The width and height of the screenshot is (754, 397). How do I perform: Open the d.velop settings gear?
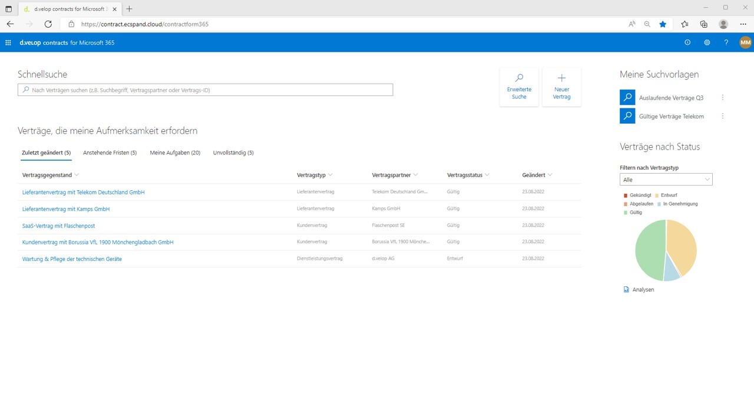707,42
